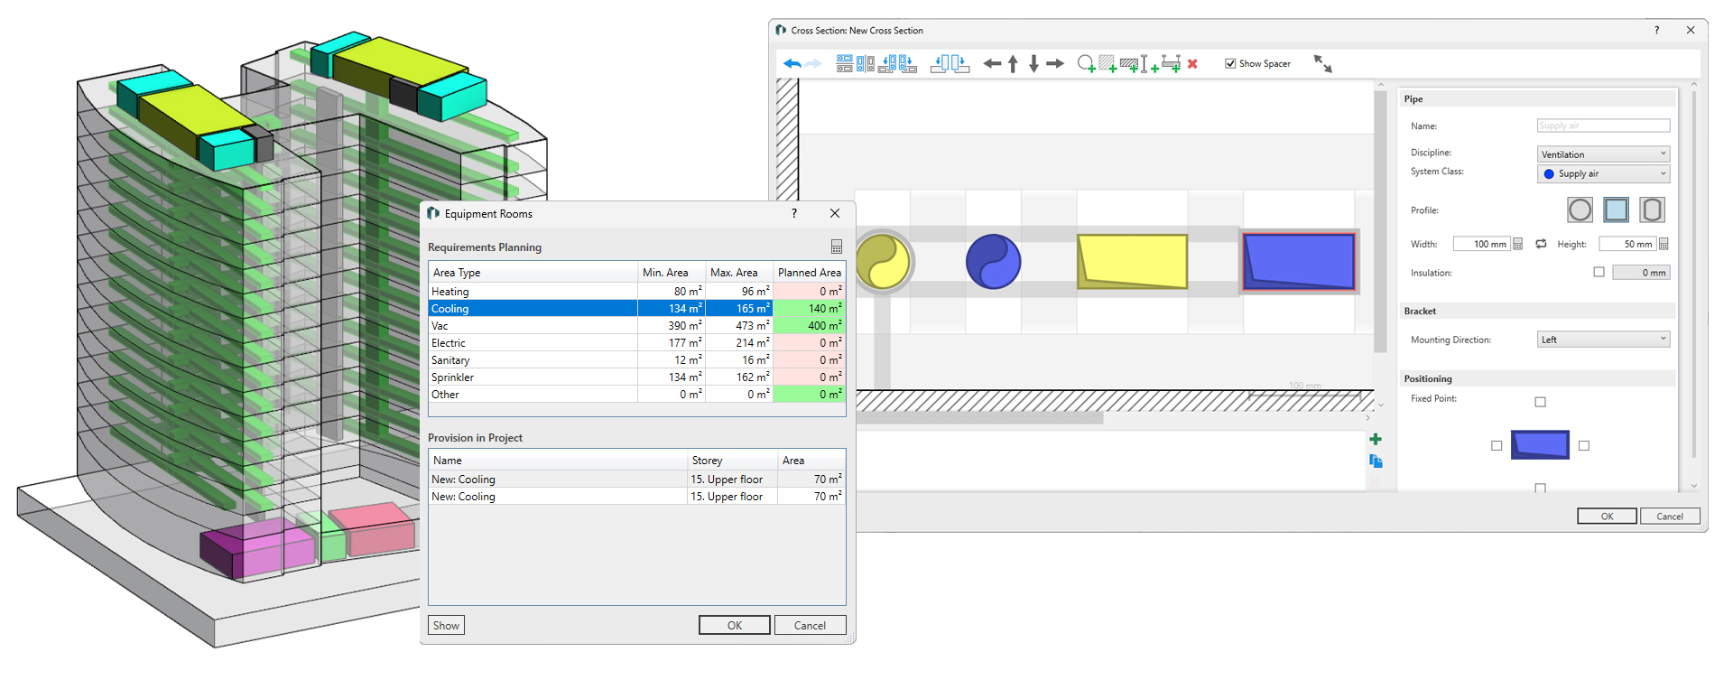
Task: Click the expand view diagonal arrows icon
Action: point(1322,64)
